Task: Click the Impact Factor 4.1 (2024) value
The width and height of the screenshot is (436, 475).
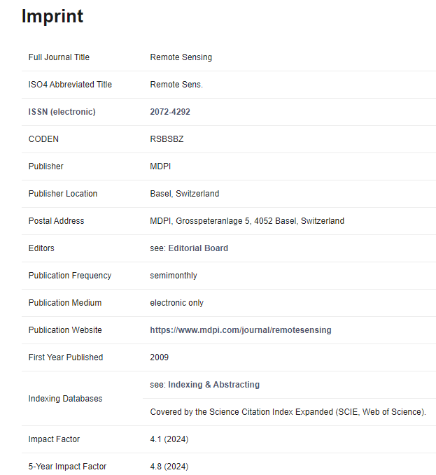Action: point(169,439)
